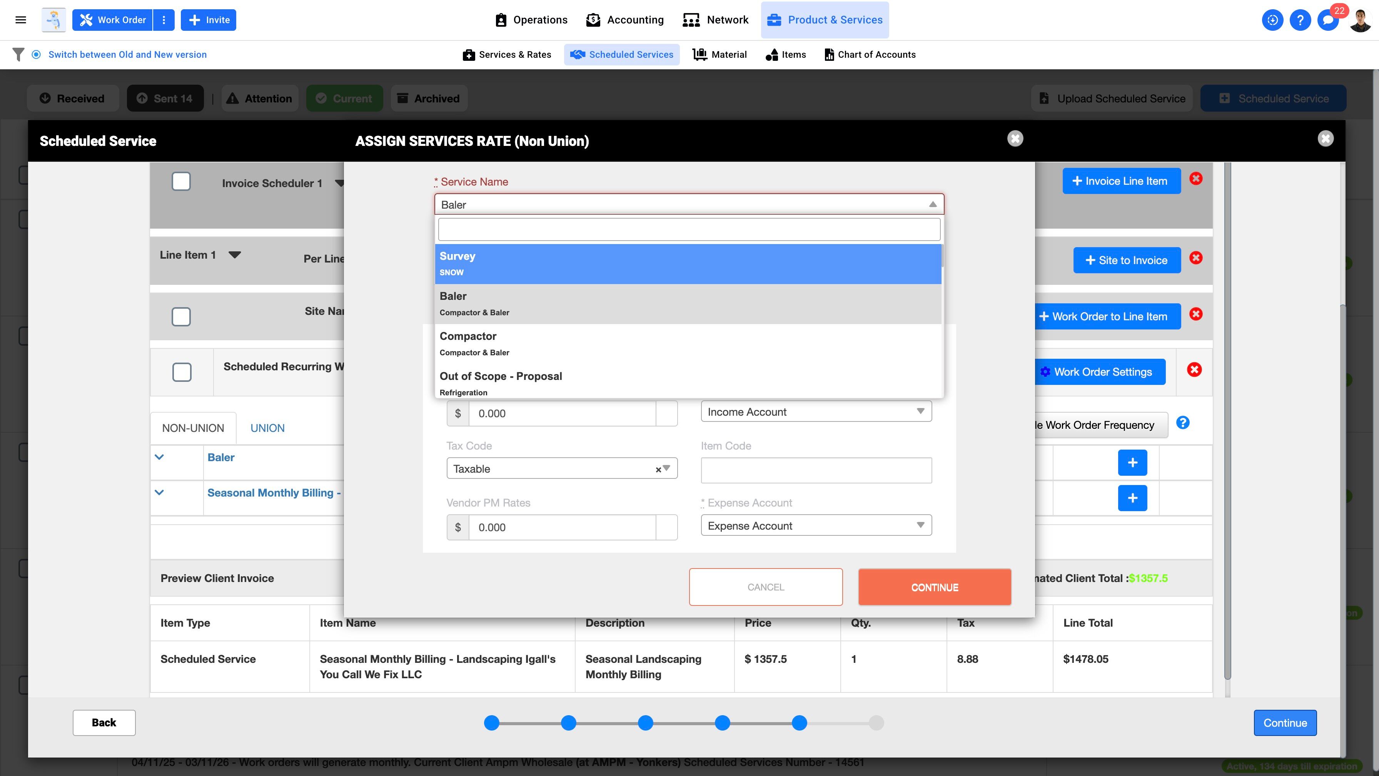The image size is (1379, 776).
Task: Open the hamburger menu icon
Action: [x=21, y=20]
